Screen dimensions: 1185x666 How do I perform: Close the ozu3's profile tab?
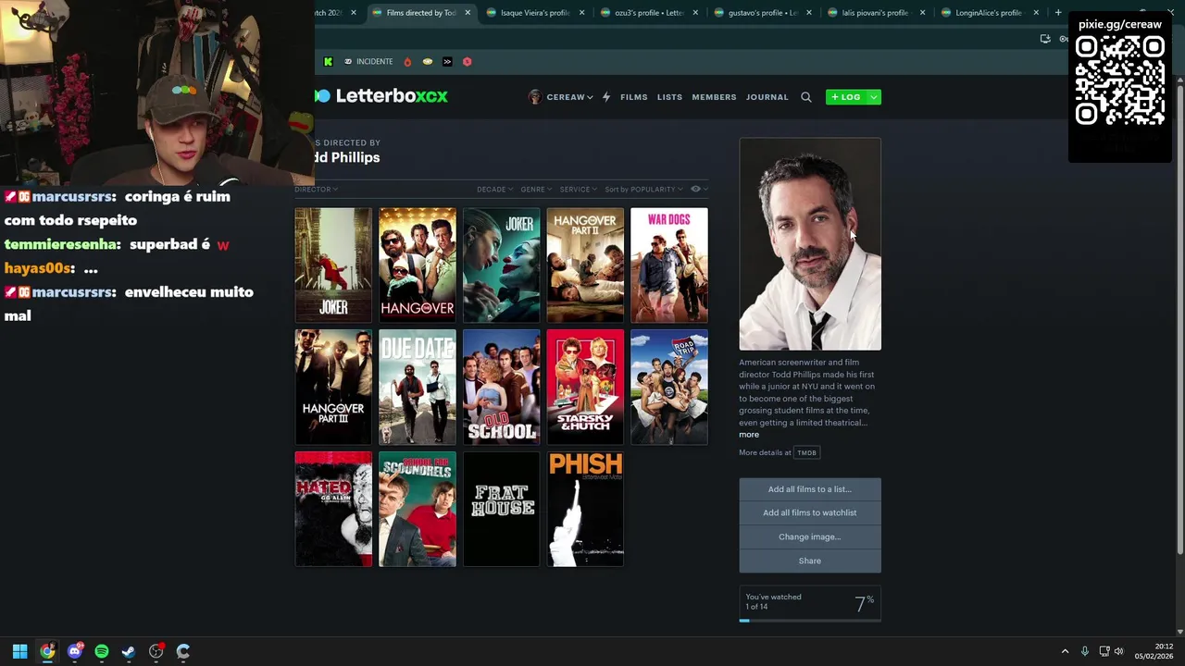pyautogui.click(x=696, y=13)
